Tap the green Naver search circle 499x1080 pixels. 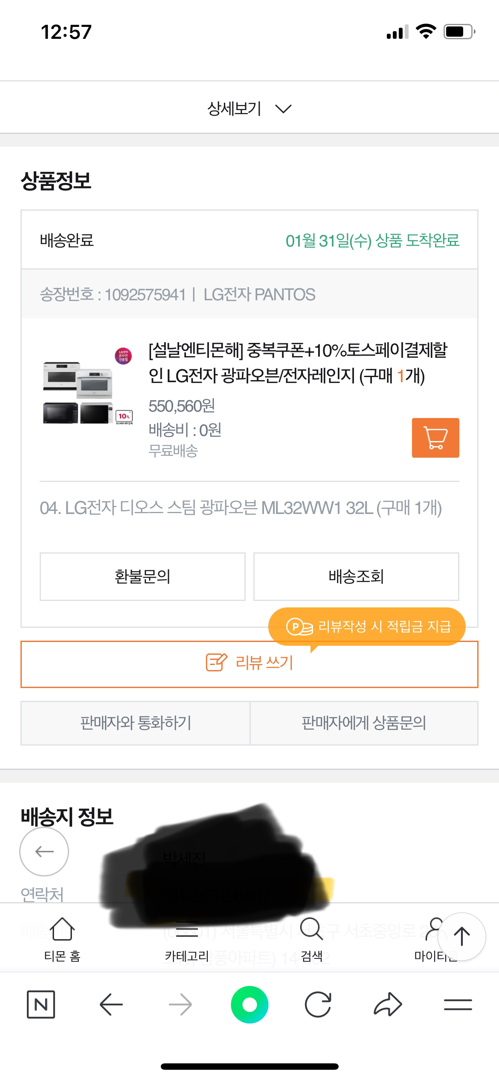click(249, 1005)
